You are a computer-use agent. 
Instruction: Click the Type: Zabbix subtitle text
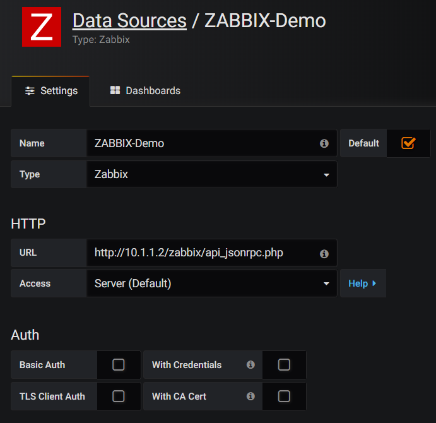101,40
